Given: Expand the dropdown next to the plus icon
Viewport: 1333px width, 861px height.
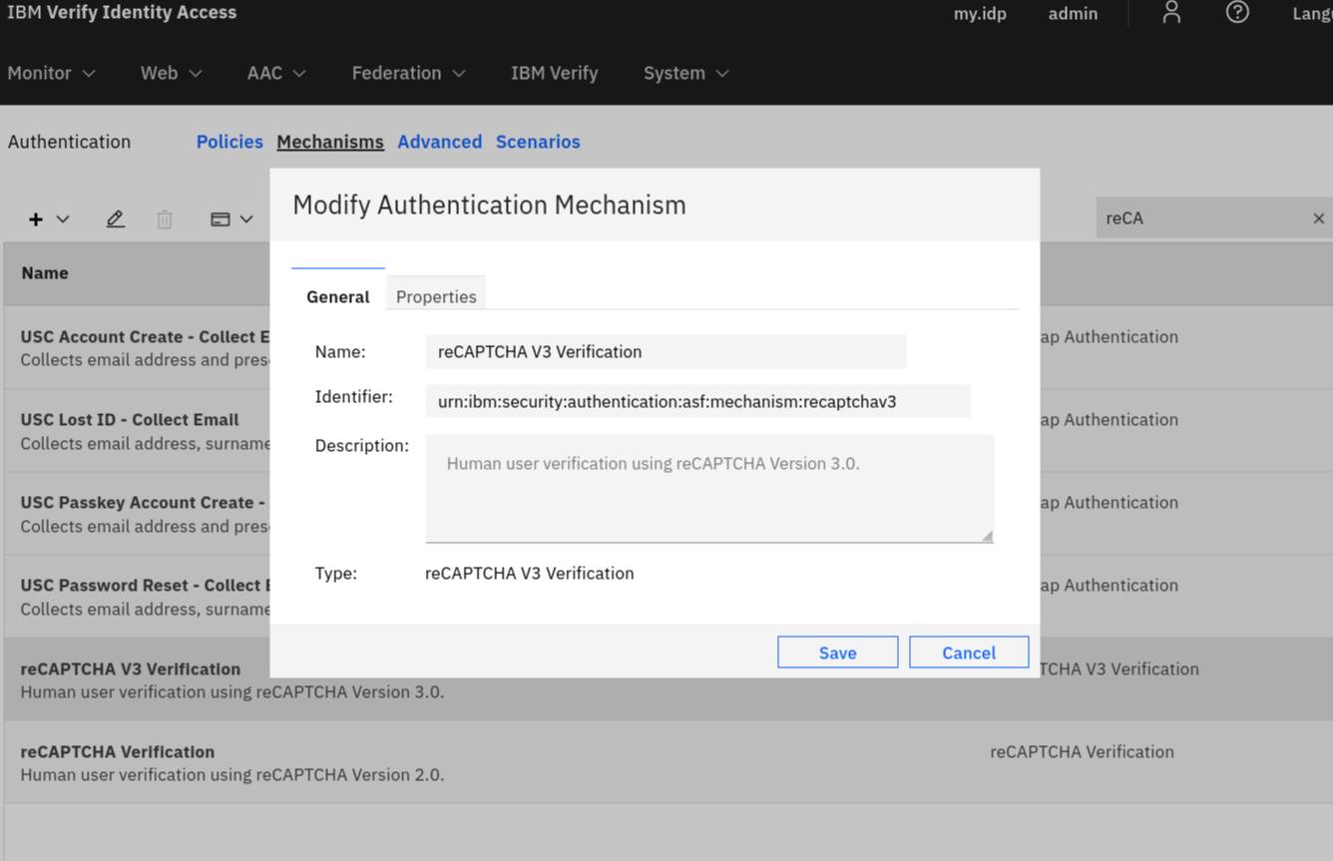Looking at the screenshot, I should click(x=62, y=218).
